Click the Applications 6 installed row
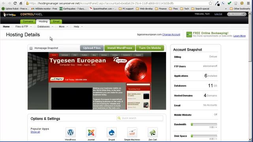Viewport: 253px width, 142px height. point(196,76)
